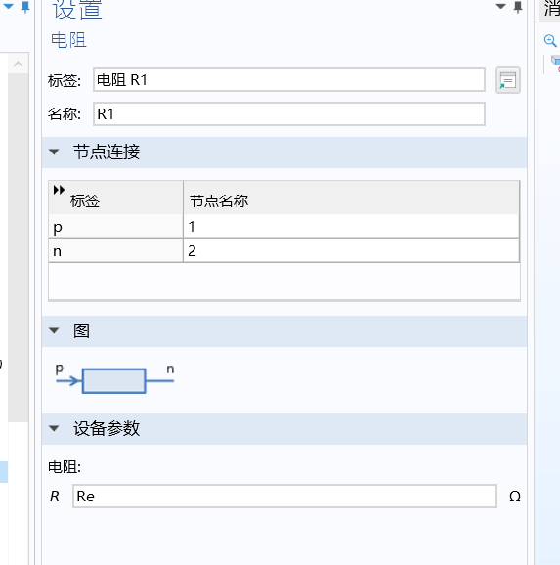Select the 3D box icon below the magnifier
Image resolution: width=560 pixels, height=565 pixels.
point(555,62)
